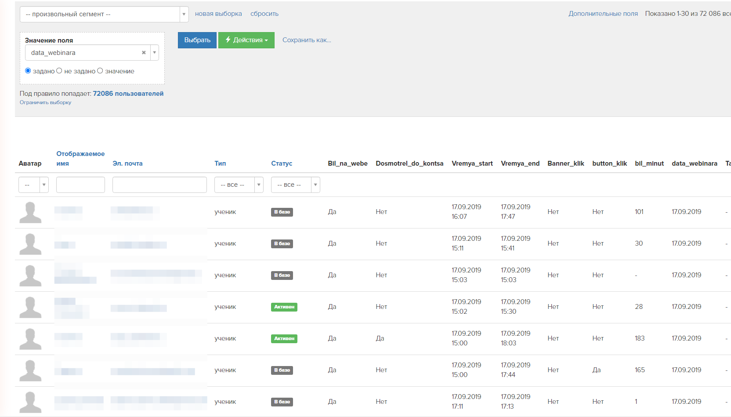Select the 'задано' radio option
Screen dimensions: 731x417
(x=28, y=71)
